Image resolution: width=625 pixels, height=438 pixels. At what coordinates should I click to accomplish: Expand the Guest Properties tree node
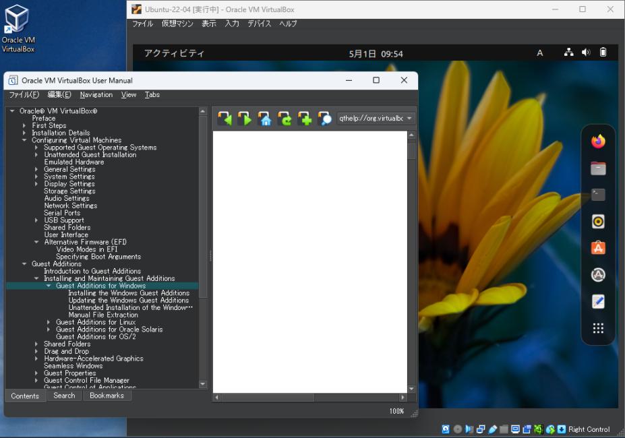coord(36,373)
